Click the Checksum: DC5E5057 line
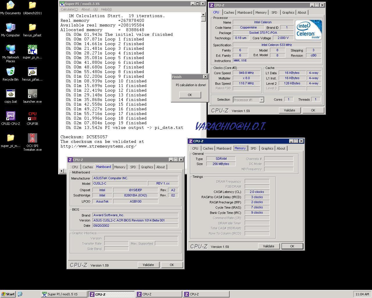Viewport: 372px width, 298px height. tap(84, 137)
